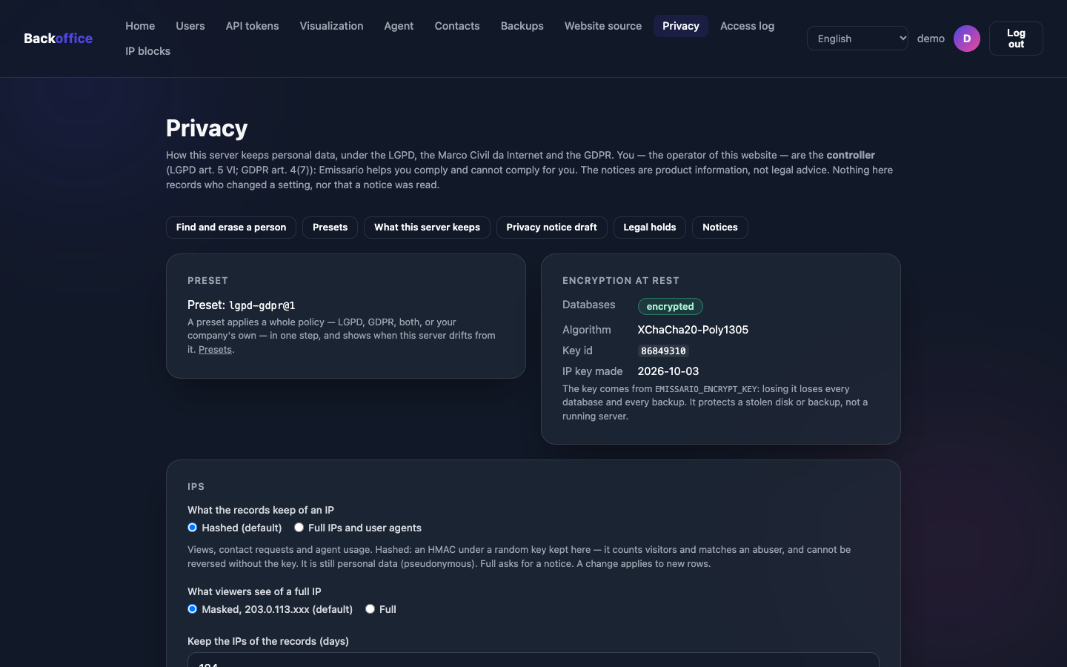The image size is (1067, 667).
Task: Jump to What this server keeps
Action: pos(427,228)
